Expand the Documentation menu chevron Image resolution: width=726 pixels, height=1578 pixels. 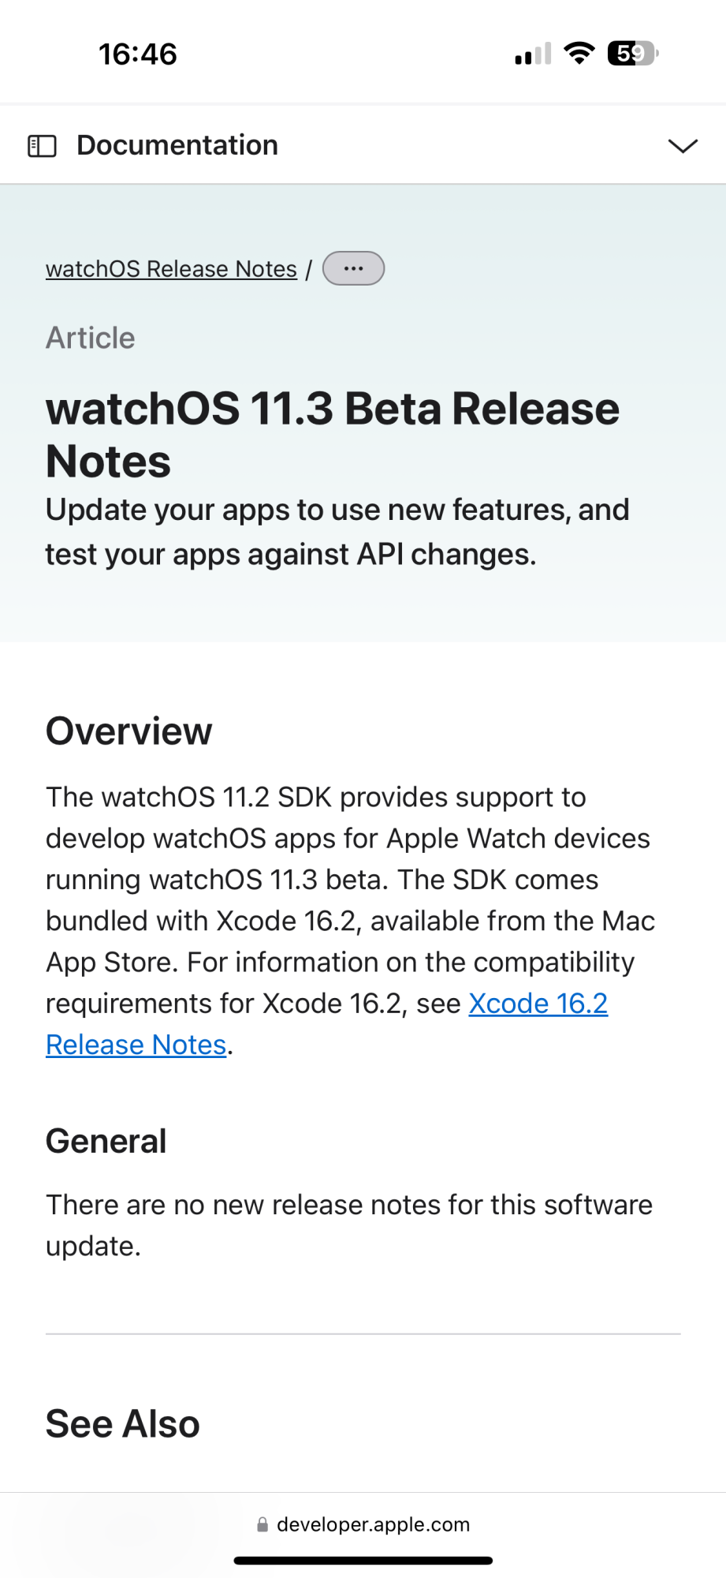pyautogui.click(x=683, y=146)
